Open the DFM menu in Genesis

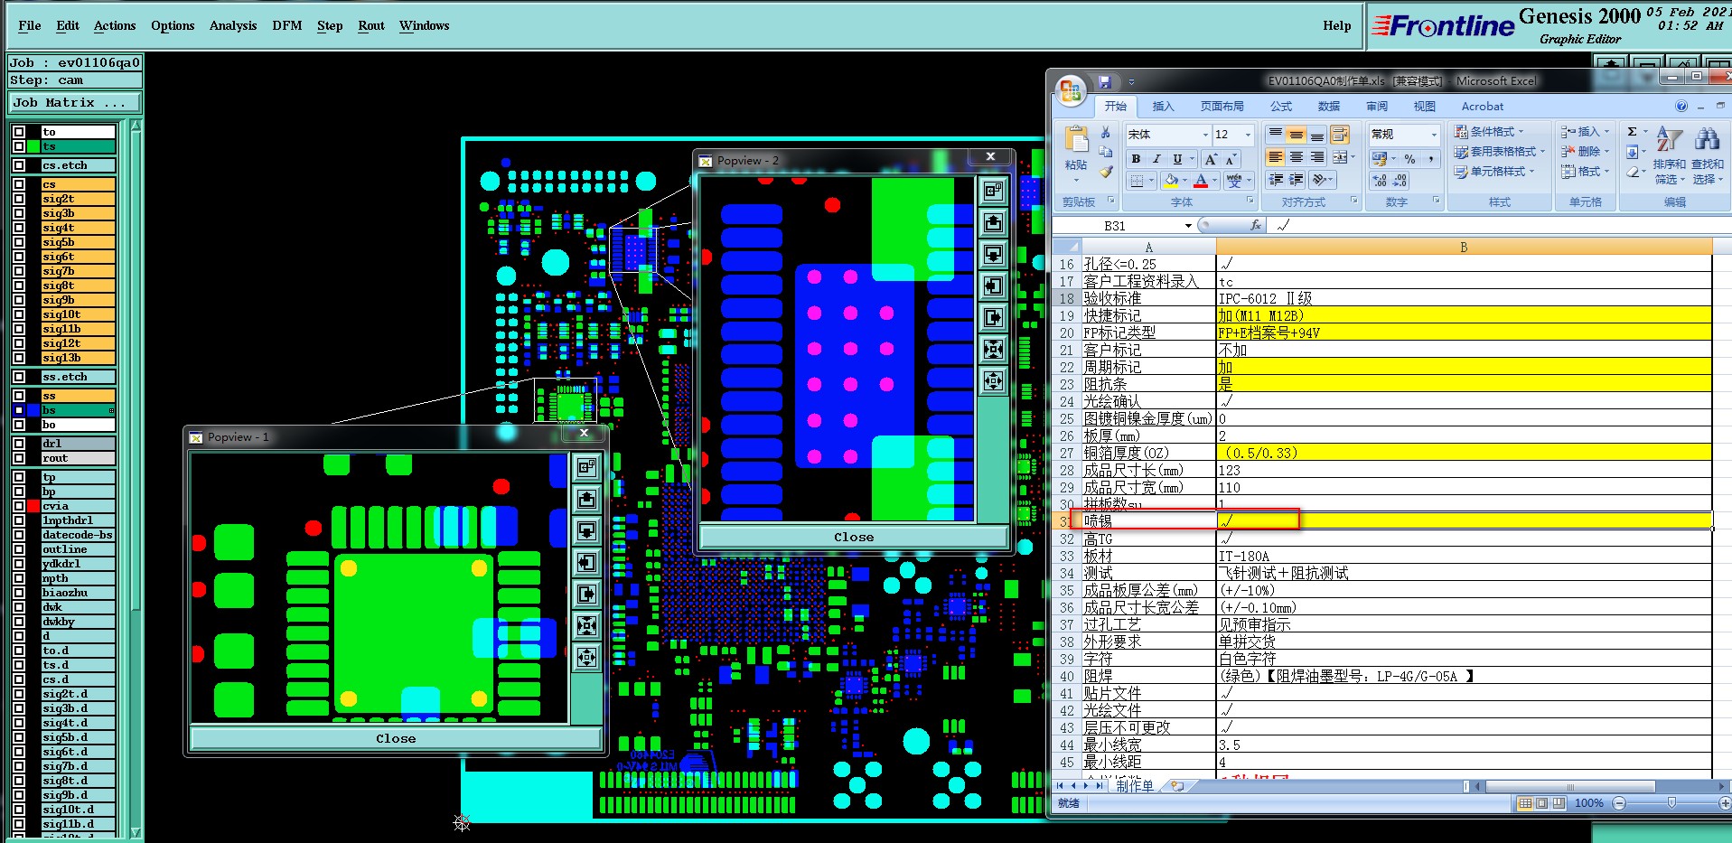(x=287, y=25)
